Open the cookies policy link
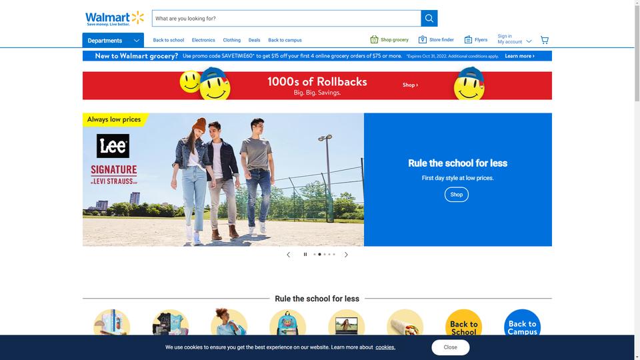This screenshot has width=640, height=360. point(385,347)
